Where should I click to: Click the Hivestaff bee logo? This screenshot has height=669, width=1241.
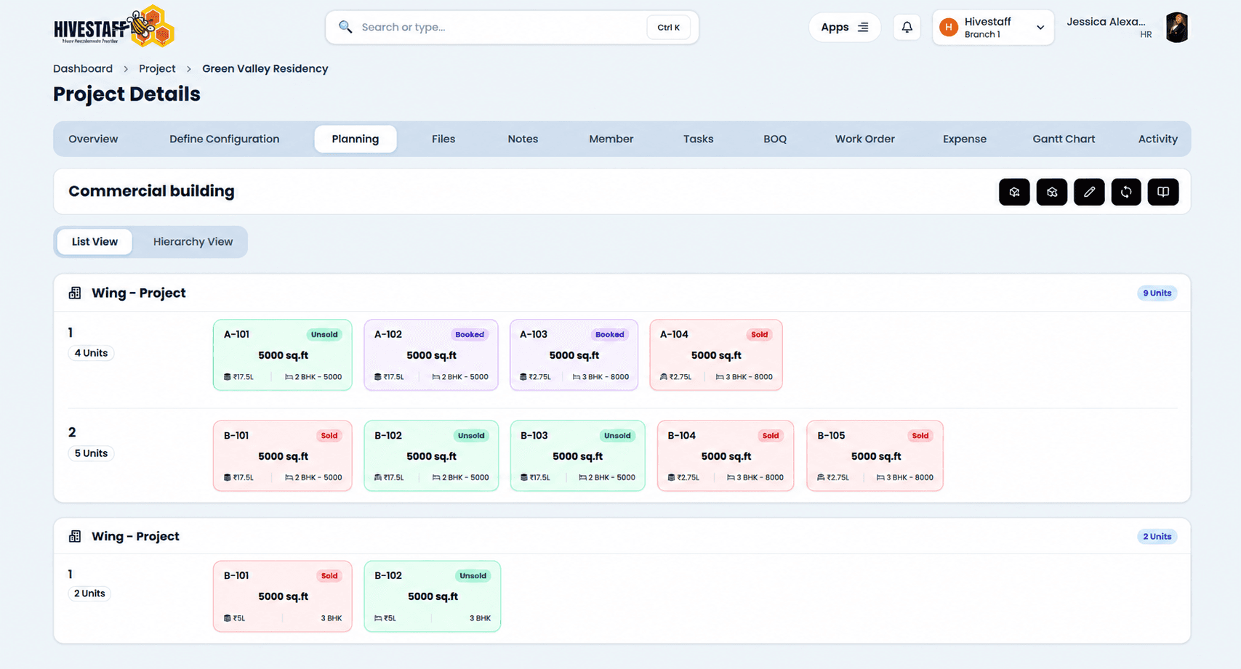114,27
